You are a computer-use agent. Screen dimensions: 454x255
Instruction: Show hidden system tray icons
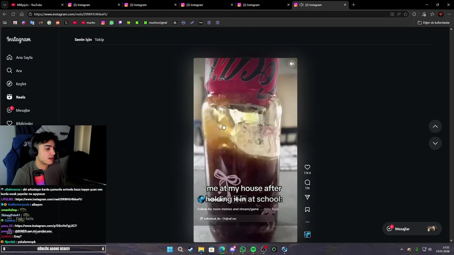(402, 249)
